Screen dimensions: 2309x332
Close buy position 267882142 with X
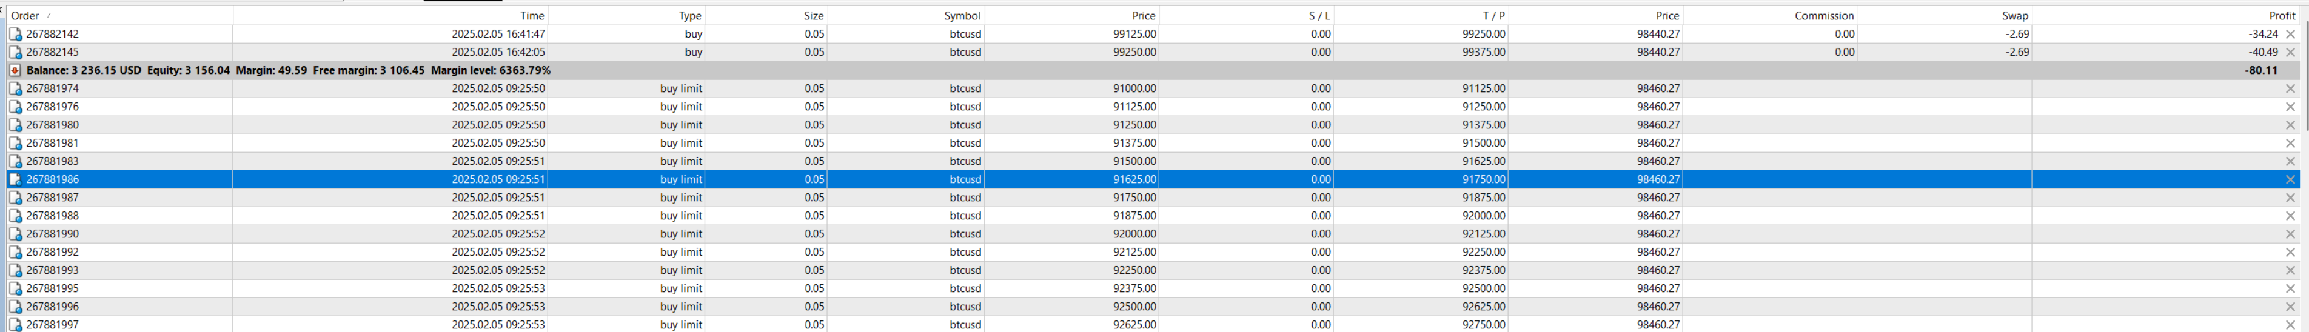tap(2290, 34)
